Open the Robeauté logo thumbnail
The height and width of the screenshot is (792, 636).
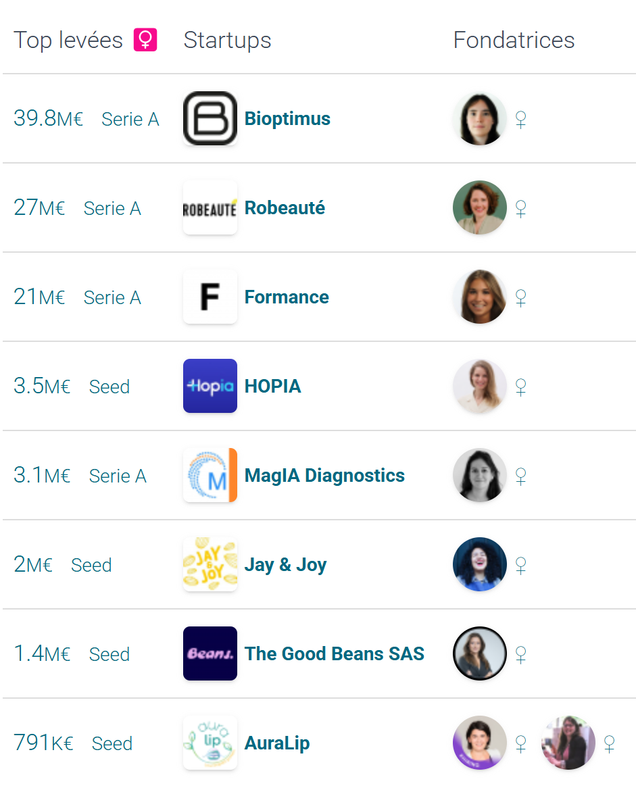click(x=210, y=207)
